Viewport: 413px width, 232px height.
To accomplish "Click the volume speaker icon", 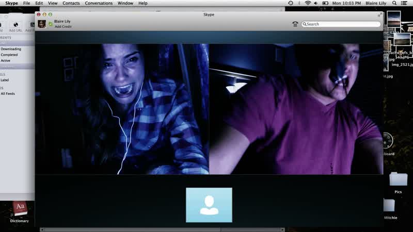I will point(315,3).
